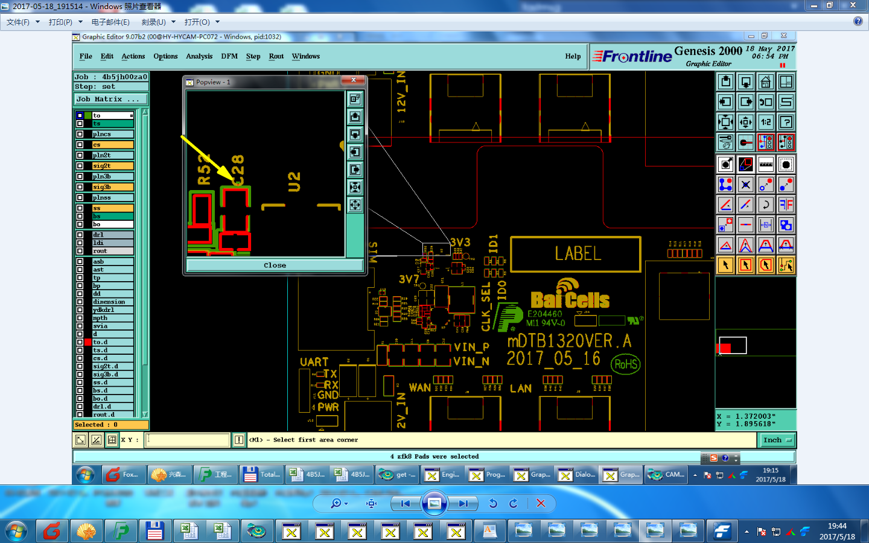Click 电子邮件(E) in photo viewer

110,22
